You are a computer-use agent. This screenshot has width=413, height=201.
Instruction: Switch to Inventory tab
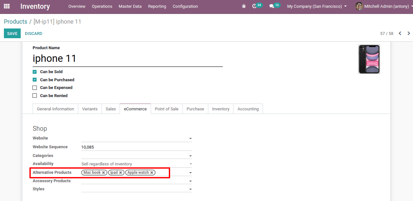pos(221,109)
